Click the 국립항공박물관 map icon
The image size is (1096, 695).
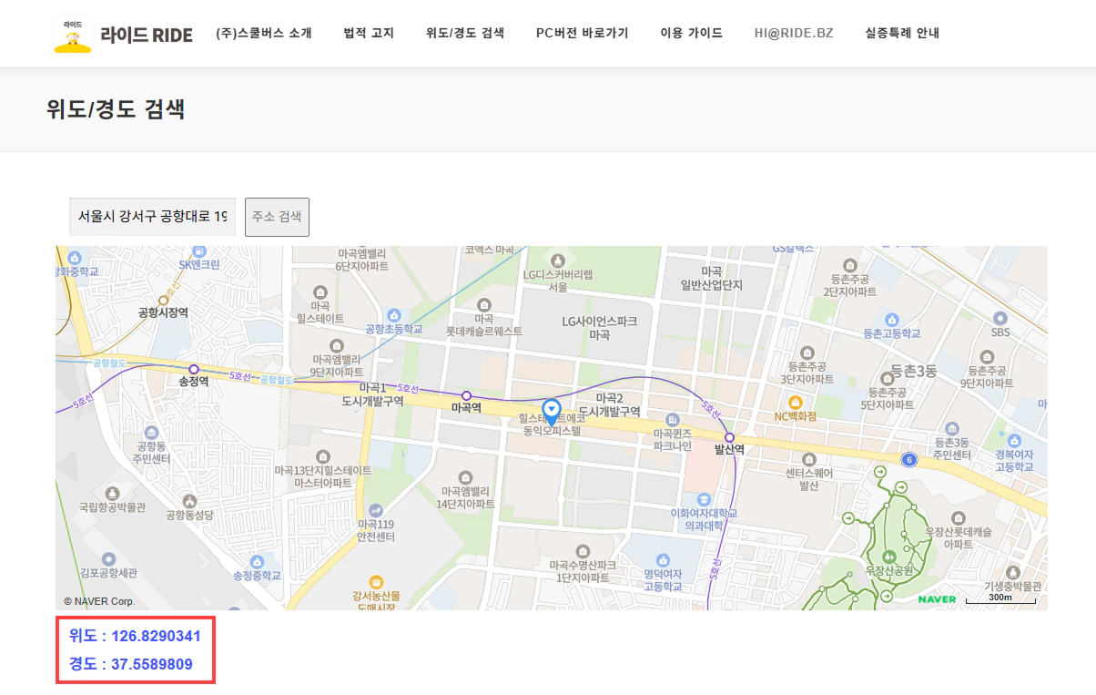(112, 493)
